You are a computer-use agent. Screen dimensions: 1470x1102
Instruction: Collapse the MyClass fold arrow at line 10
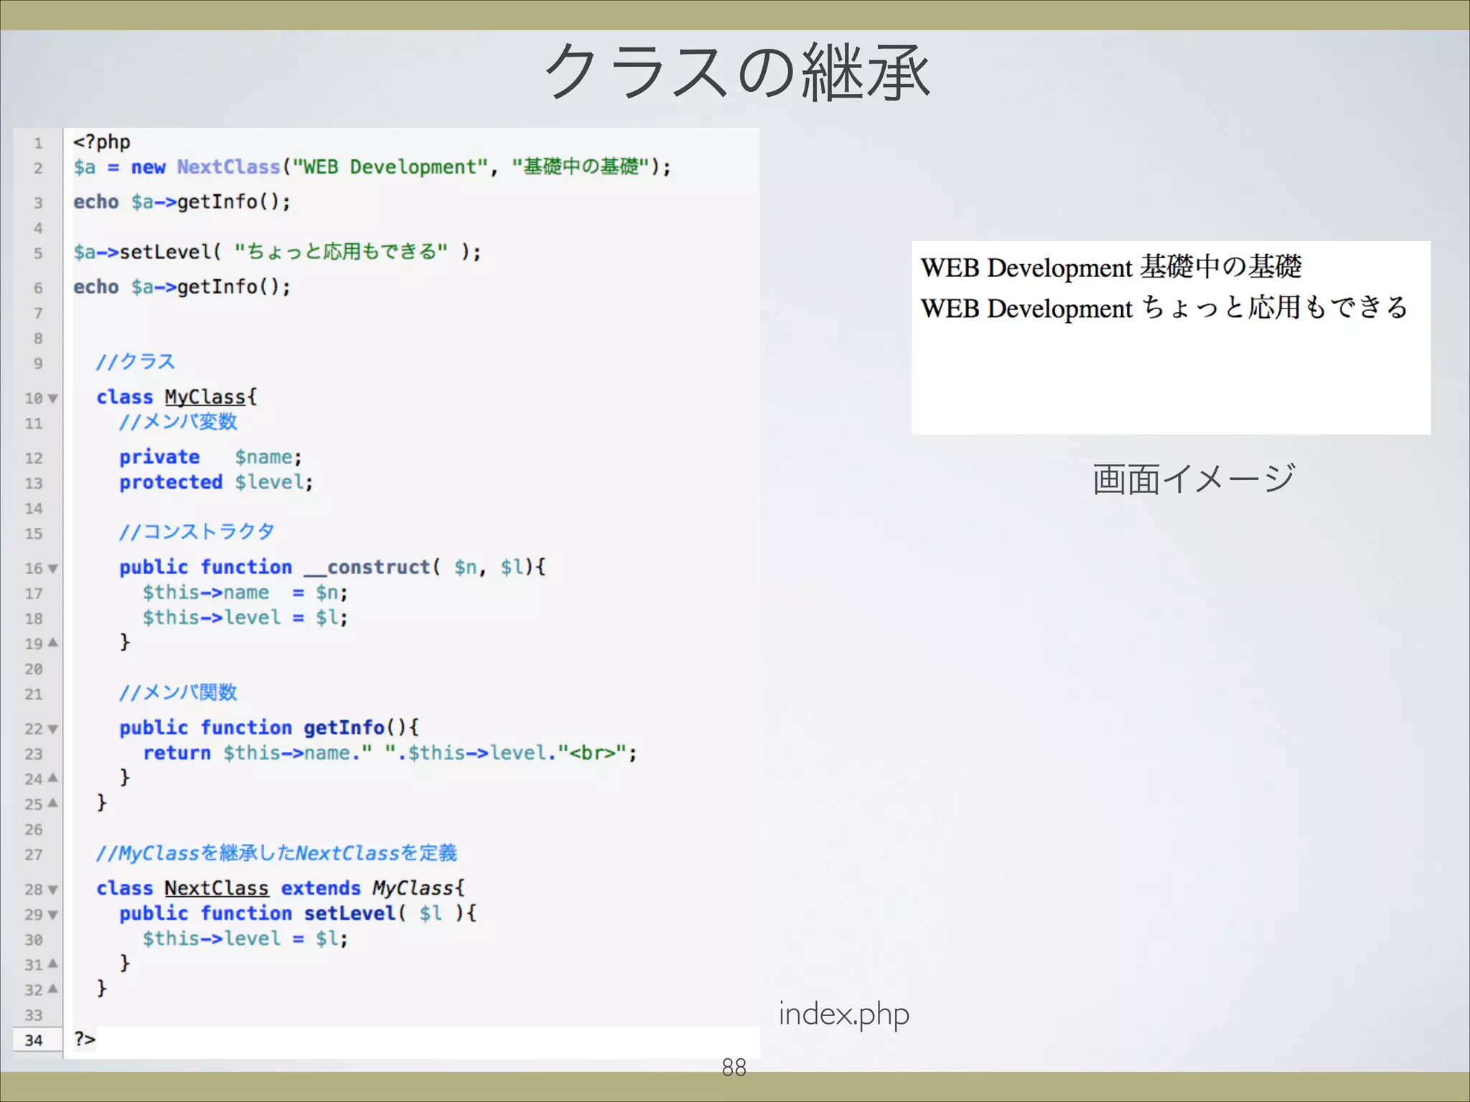[x=52, y=398]
